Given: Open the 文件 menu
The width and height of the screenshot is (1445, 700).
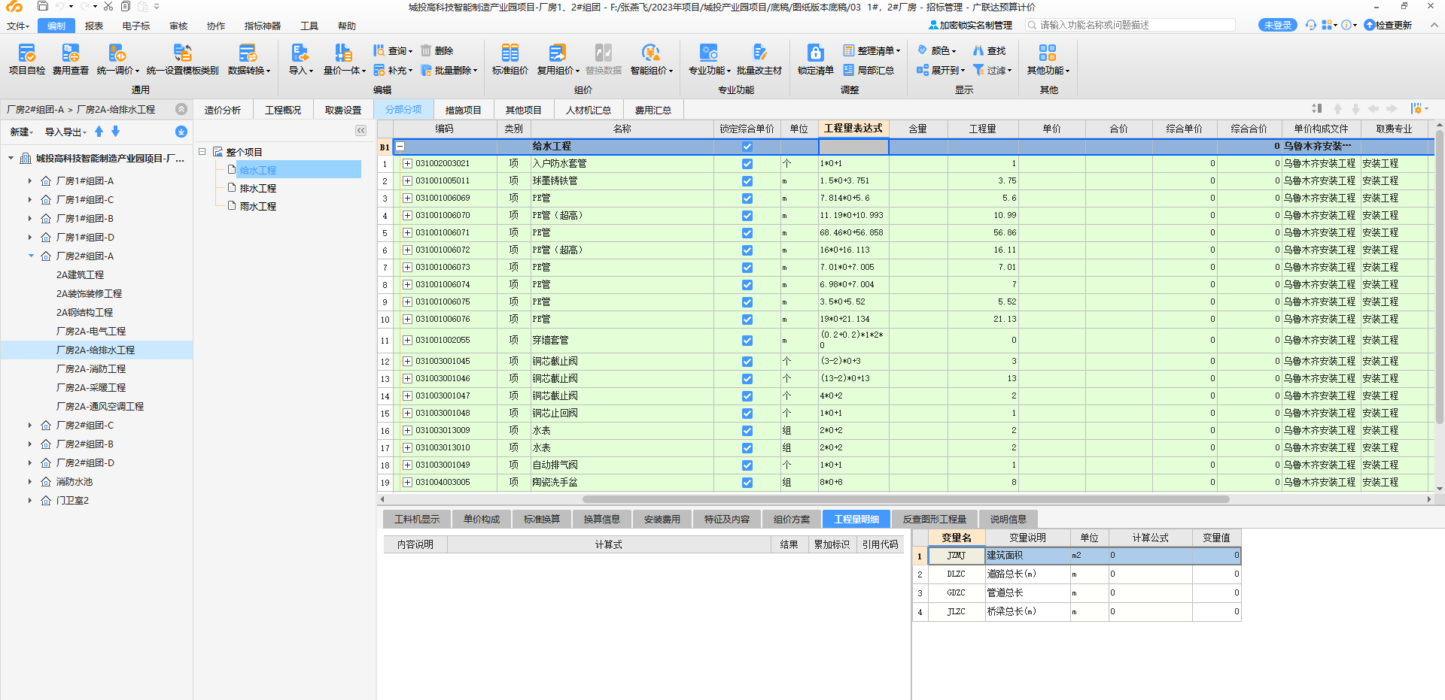Looking at the screenshot, I should (x=17, y=26).
